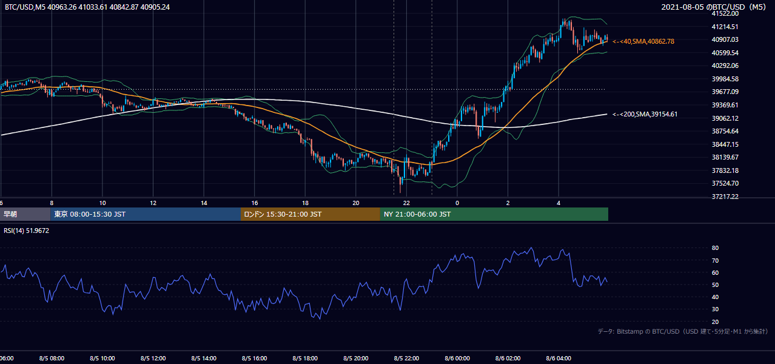Screen dimensions: 775x364
Task: Select the 40 SMA label reading 40862.78
Action: point(643,41)
